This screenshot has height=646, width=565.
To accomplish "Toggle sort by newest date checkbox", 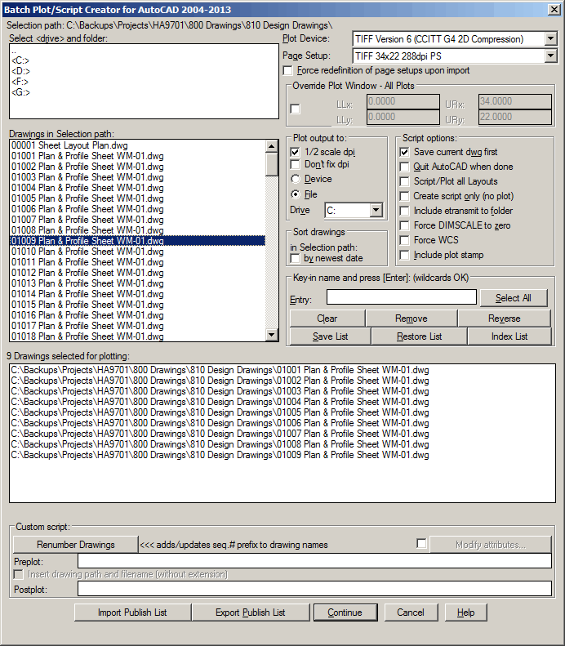I will click(x=295, y=258).
